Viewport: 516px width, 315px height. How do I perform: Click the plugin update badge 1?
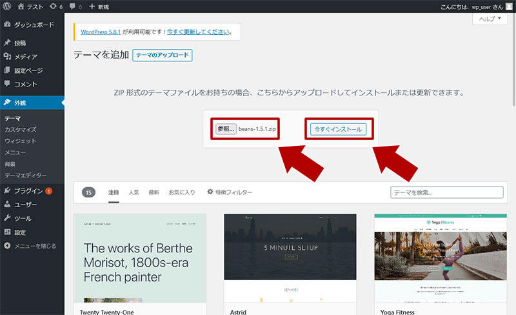click(49, 191)
